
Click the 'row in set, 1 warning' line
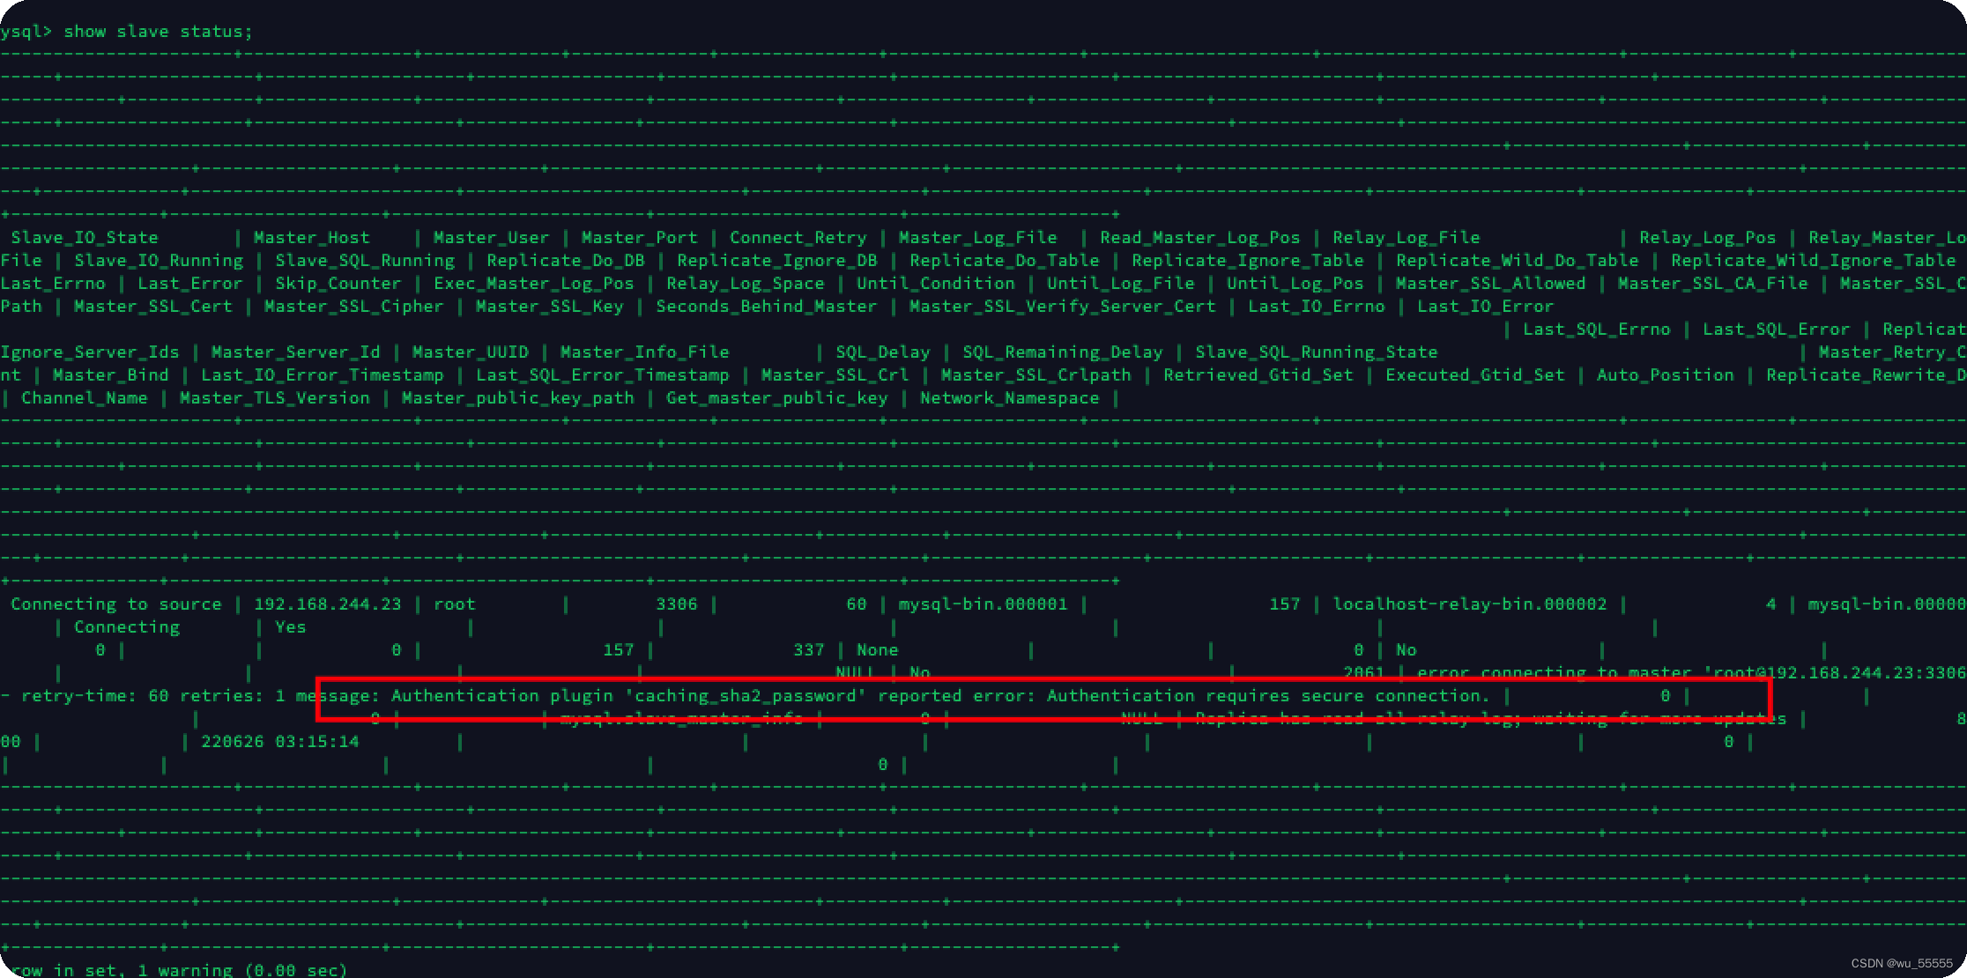[179, 970]
